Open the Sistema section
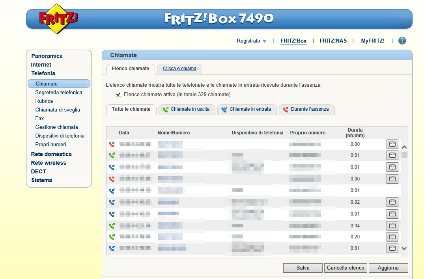Screen dimensions: 424x279 point(42,180)
